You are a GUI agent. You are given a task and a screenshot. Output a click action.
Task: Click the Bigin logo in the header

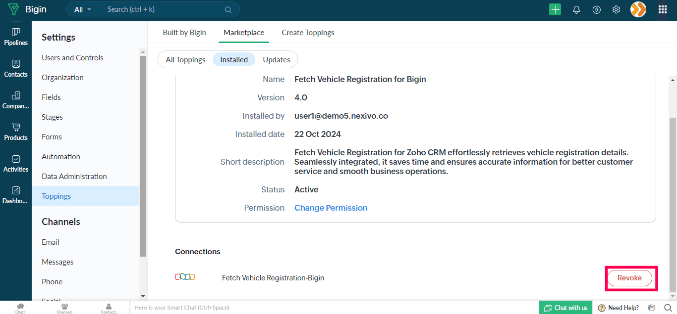(27, 9)
